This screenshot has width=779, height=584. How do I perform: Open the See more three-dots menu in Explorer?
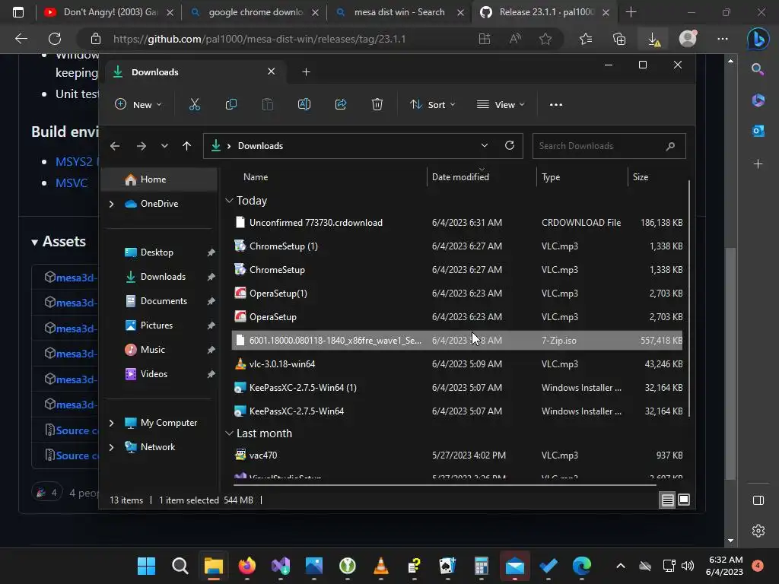[x=556, y=105]
